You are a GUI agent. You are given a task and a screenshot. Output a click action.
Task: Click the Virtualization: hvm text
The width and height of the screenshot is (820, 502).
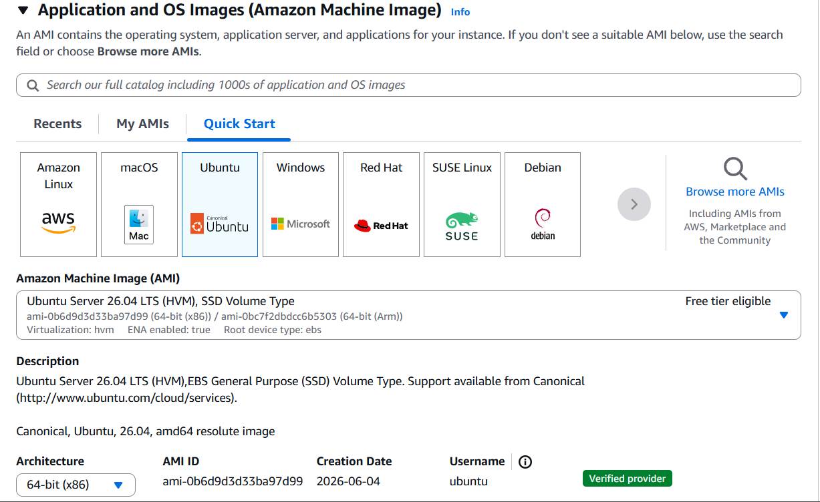click(x=70, y=330)
